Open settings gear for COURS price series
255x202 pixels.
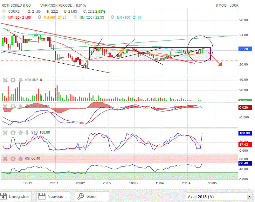pyautogui.click(x=4, y=11)
